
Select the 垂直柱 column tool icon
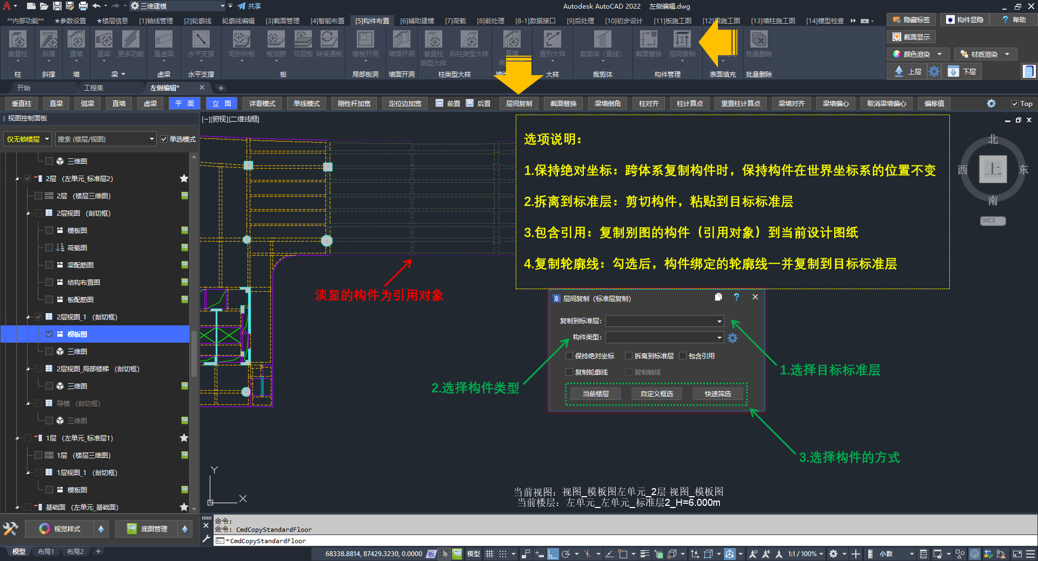pyautogui.click(x=18, y=41)
